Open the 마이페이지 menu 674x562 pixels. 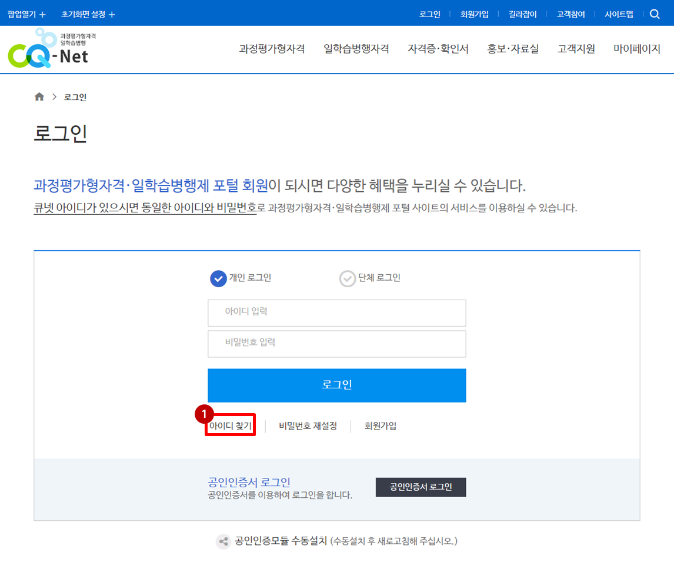coord(636,49)
